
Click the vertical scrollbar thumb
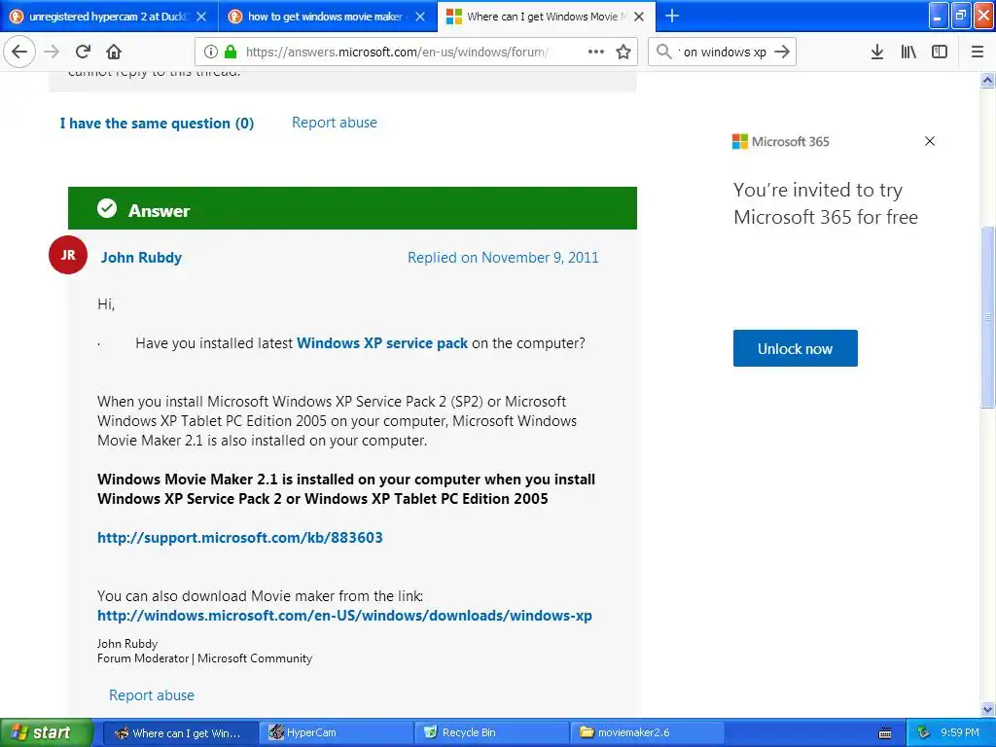[988, 317]
